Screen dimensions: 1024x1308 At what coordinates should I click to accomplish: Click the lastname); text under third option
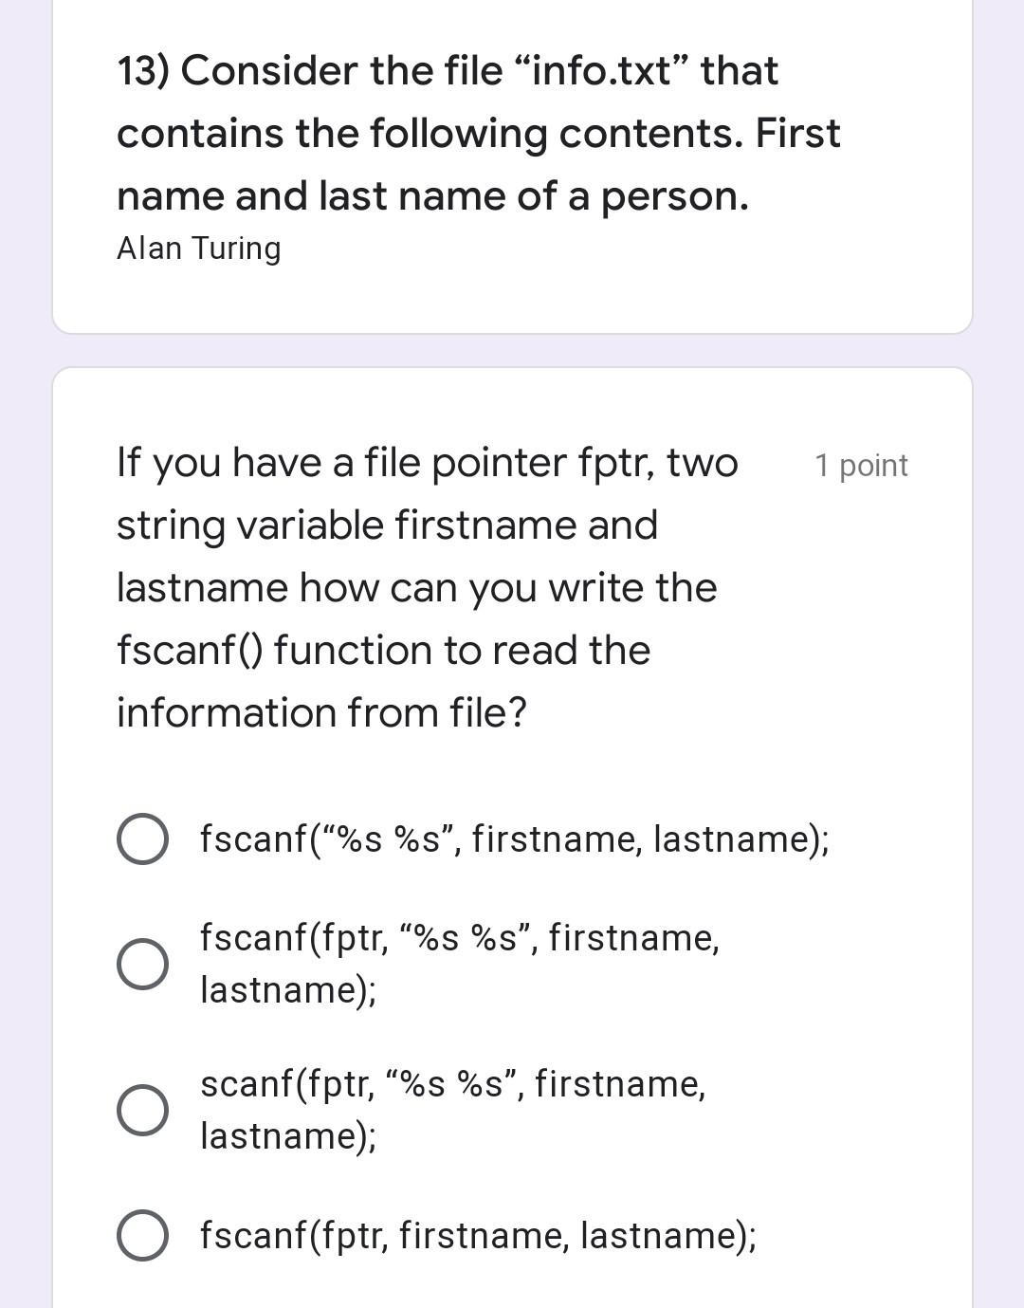287,1136
